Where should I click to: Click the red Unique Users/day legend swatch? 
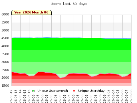coord(74,91)
